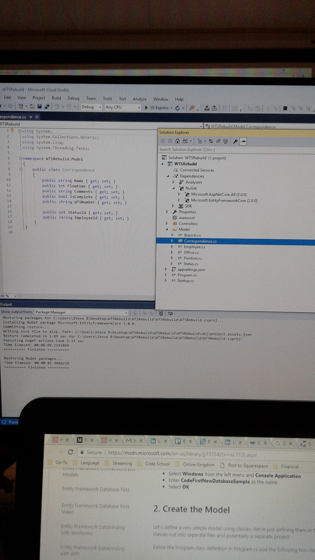
Task: Open Entity Framework Databinding with WinForms link
Action: click(93, 530)
